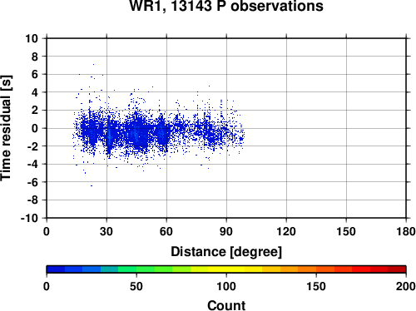Click the x-axis tick label '180'
416x311 pixels.
406,231
